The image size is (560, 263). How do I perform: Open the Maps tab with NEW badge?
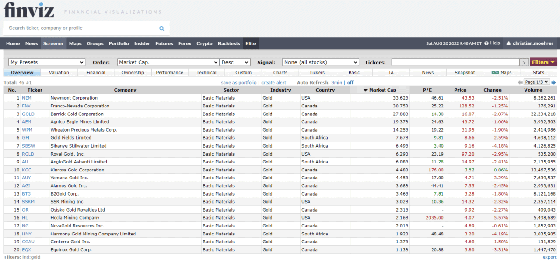click(x=502, y=72)
